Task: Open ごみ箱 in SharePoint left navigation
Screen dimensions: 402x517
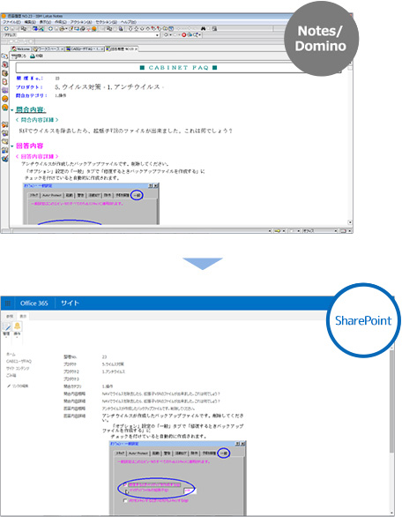Action: point(11,375)
